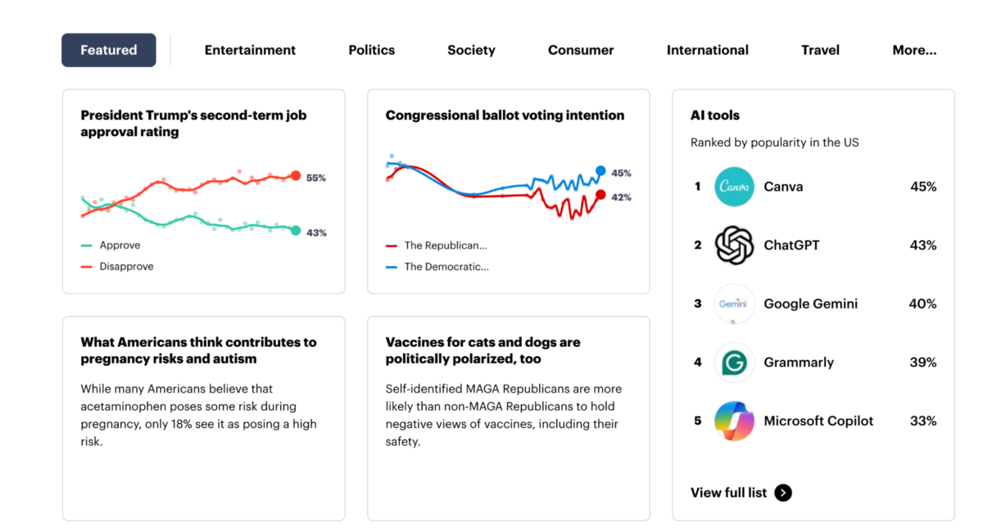Viewport: 983px width, 532px height.
Task: Click the View full list link
Action: pyautogui.click(x=728, y=493)
